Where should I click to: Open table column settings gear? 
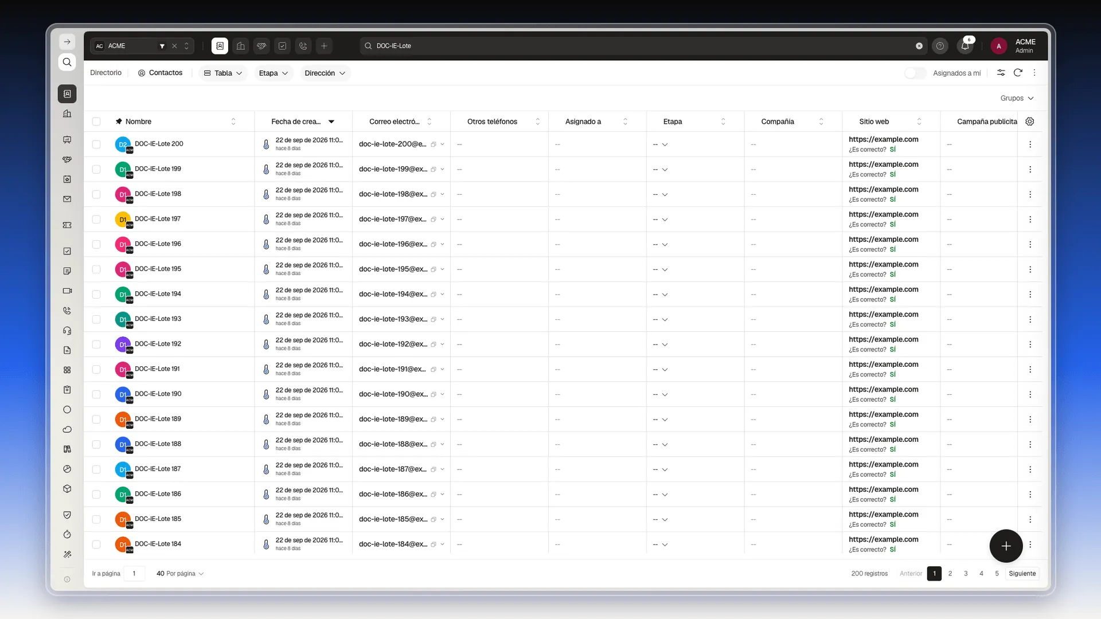pos(1030,122)
